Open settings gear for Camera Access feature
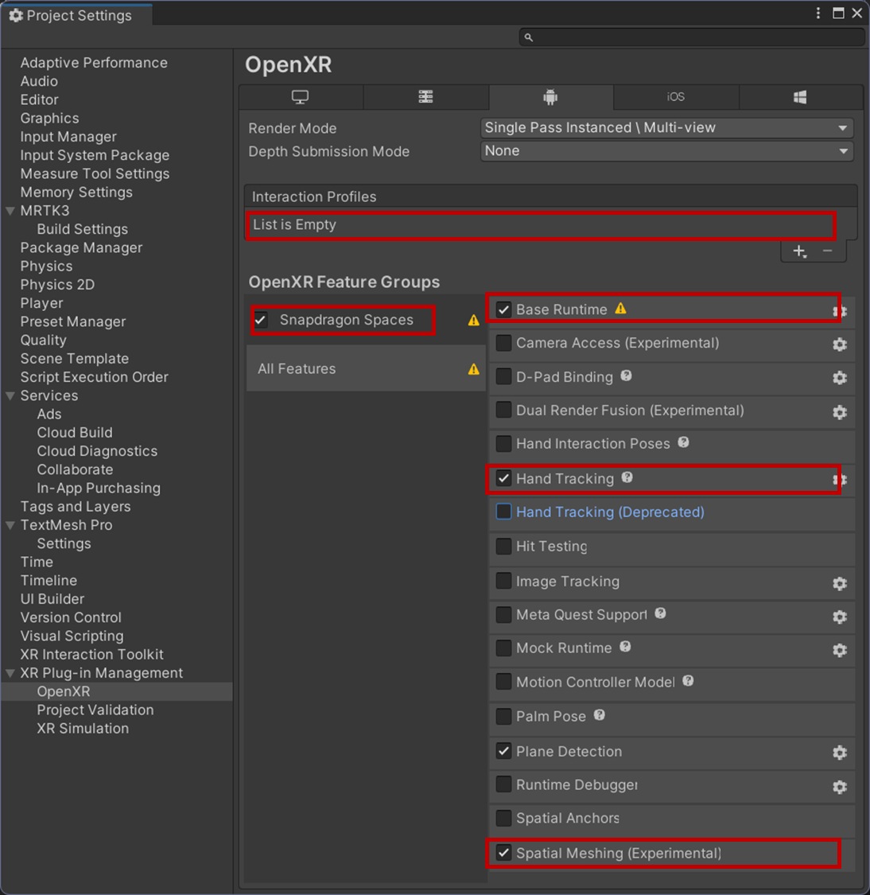Viewport: 870px width, 895px height. [x=839, y=344]
